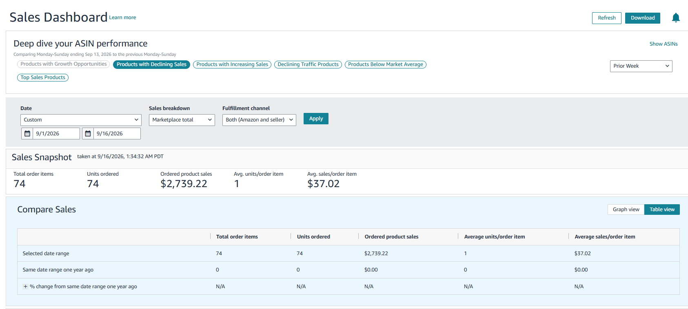
Task: Select Products with Growth Opportunities filter
Action: 63,64
